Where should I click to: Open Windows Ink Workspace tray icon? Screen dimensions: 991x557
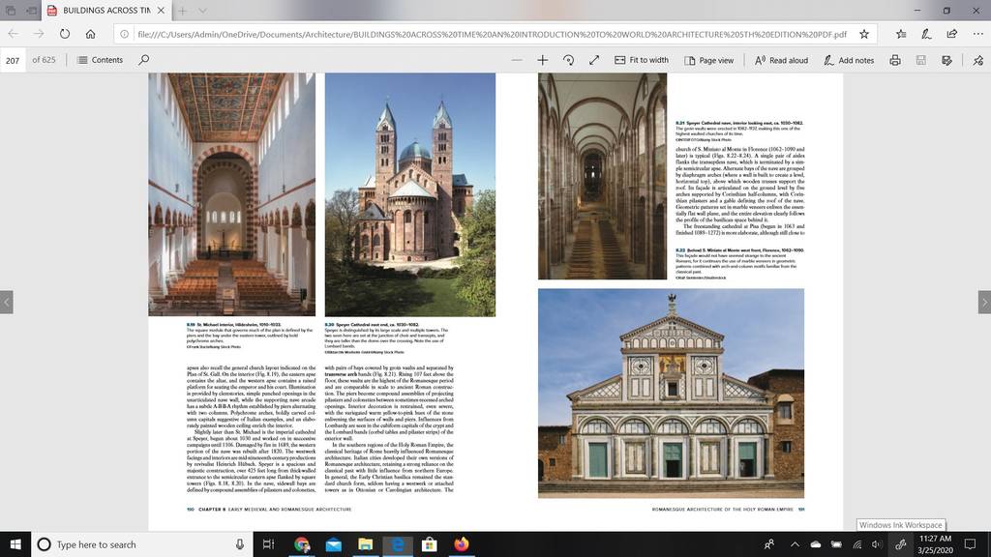coord(901,544)
